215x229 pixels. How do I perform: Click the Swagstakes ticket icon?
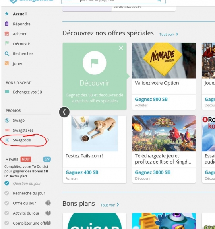coord(7,130)
